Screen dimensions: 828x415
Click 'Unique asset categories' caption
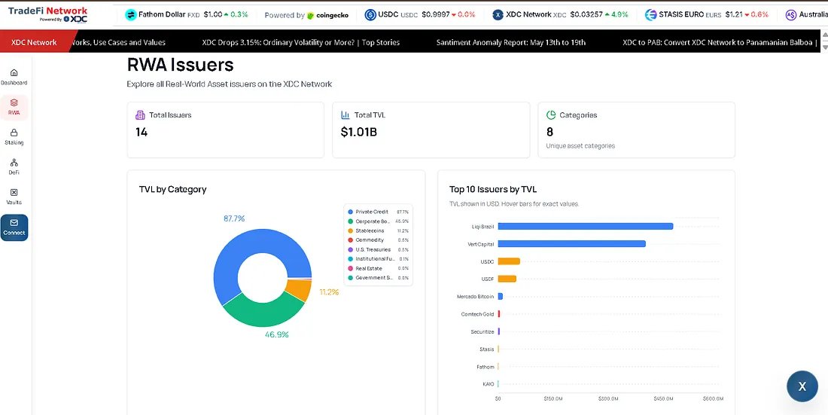click(580, 146)
